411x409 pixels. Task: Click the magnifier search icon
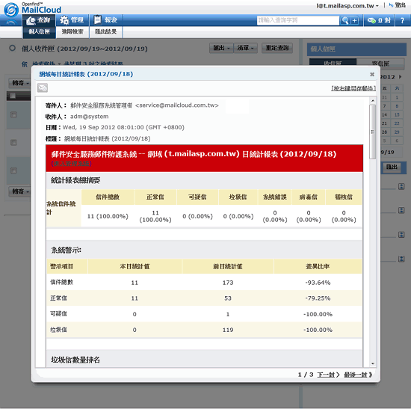point(345,20)
